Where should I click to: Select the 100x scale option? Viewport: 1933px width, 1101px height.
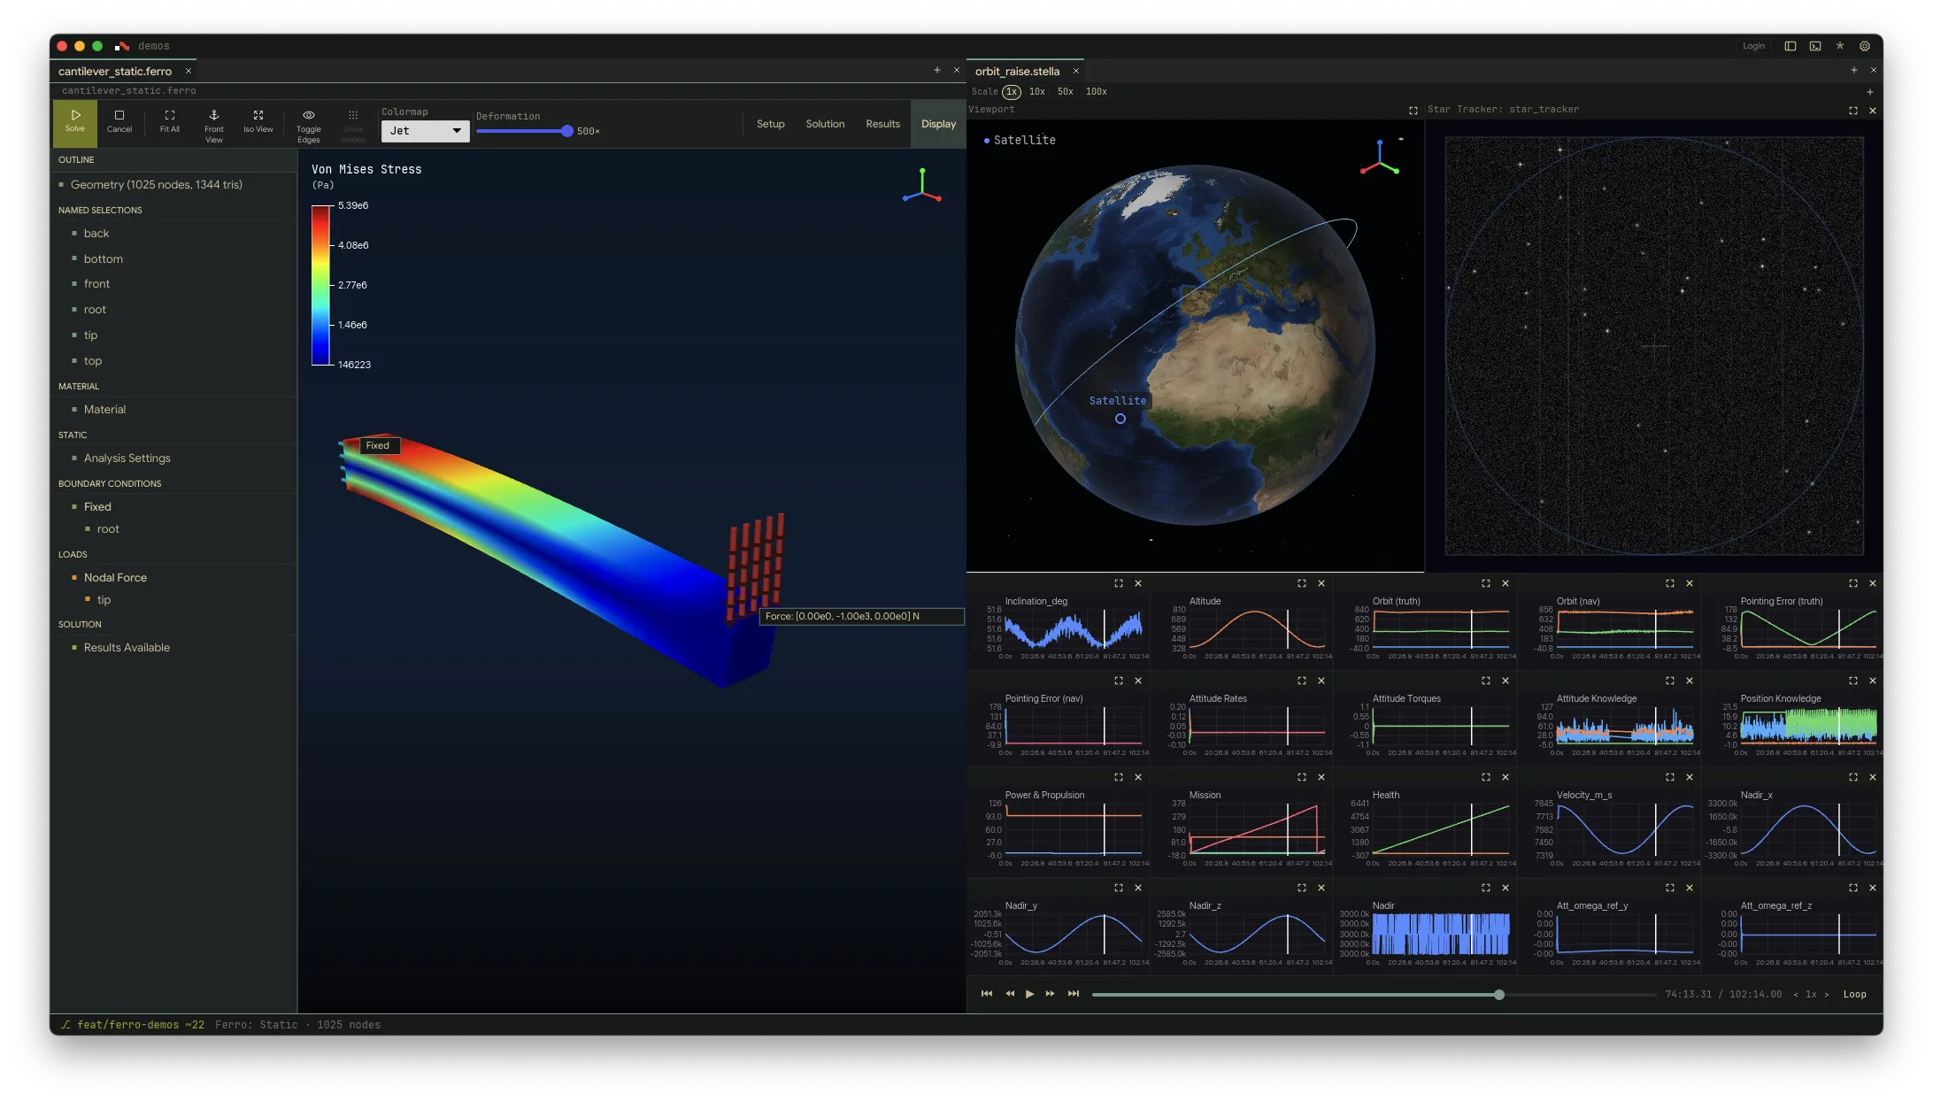click(1097, 92)
